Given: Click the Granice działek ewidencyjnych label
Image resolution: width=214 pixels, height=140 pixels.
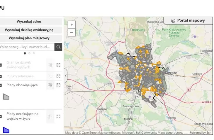Looking at the screenshot, I should [x=19, y=65].
